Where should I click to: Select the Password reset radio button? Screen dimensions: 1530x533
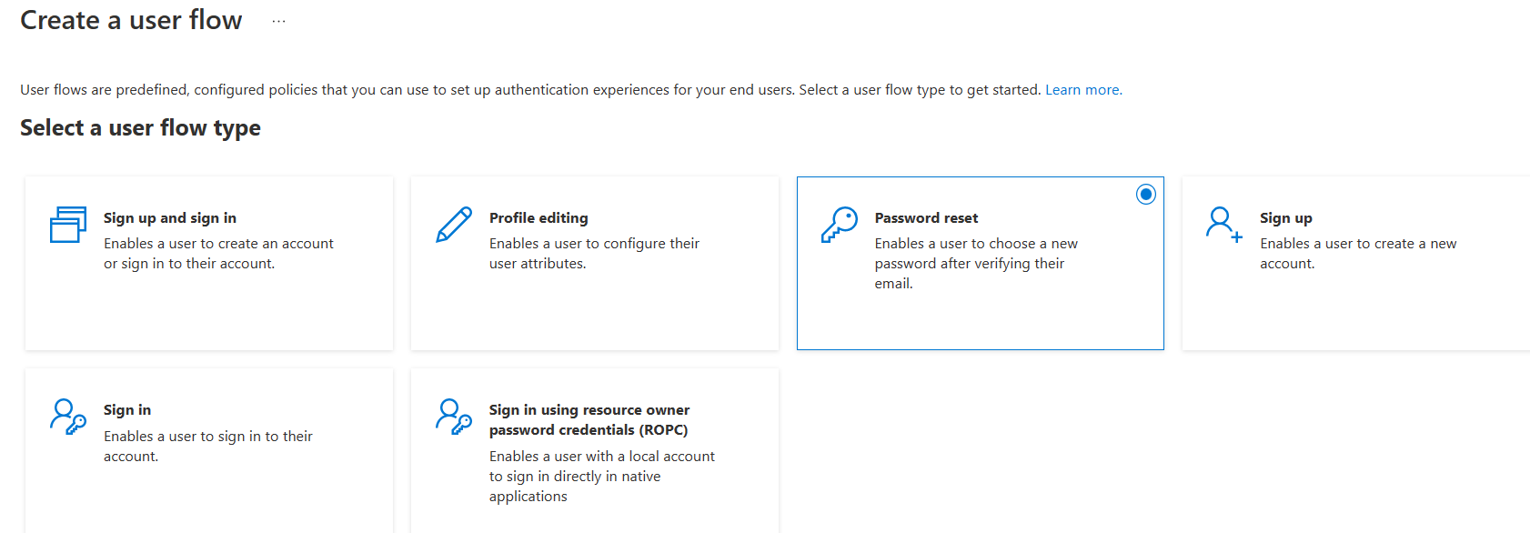[x=1146, y=194]
